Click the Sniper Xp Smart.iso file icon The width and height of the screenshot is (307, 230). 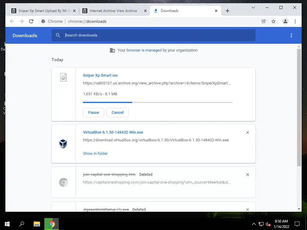[64, 77]
